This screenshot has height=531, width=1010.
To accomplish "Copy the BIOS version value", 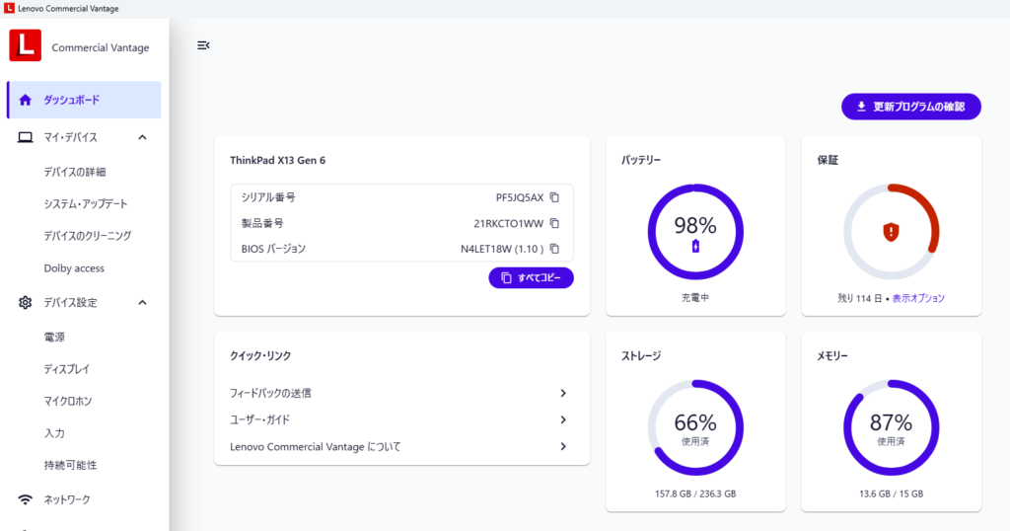I will coord(554,249).
